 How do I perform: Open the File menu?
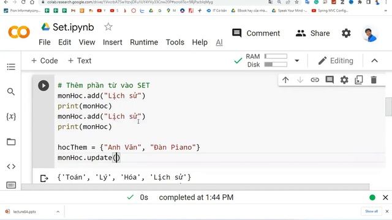[x=45, y=42]
